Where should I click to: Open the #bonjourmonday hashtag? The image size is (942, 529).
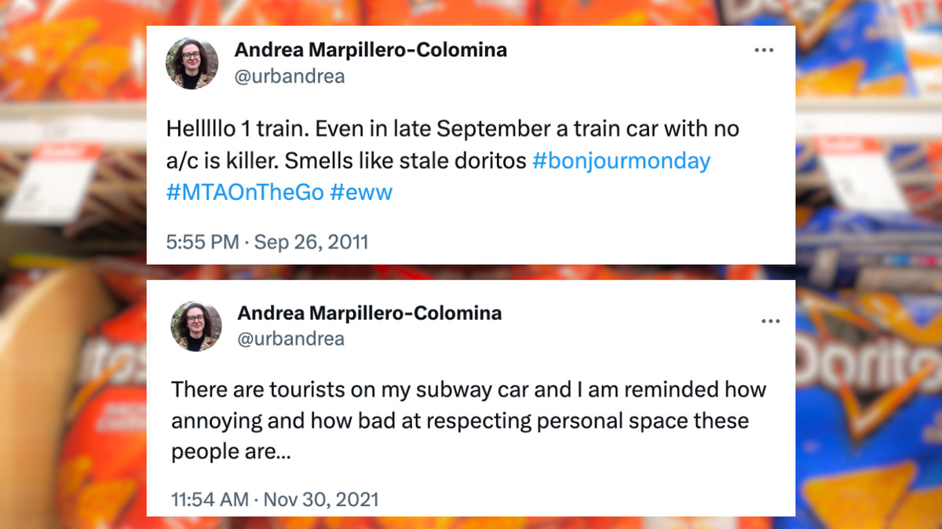621,161
